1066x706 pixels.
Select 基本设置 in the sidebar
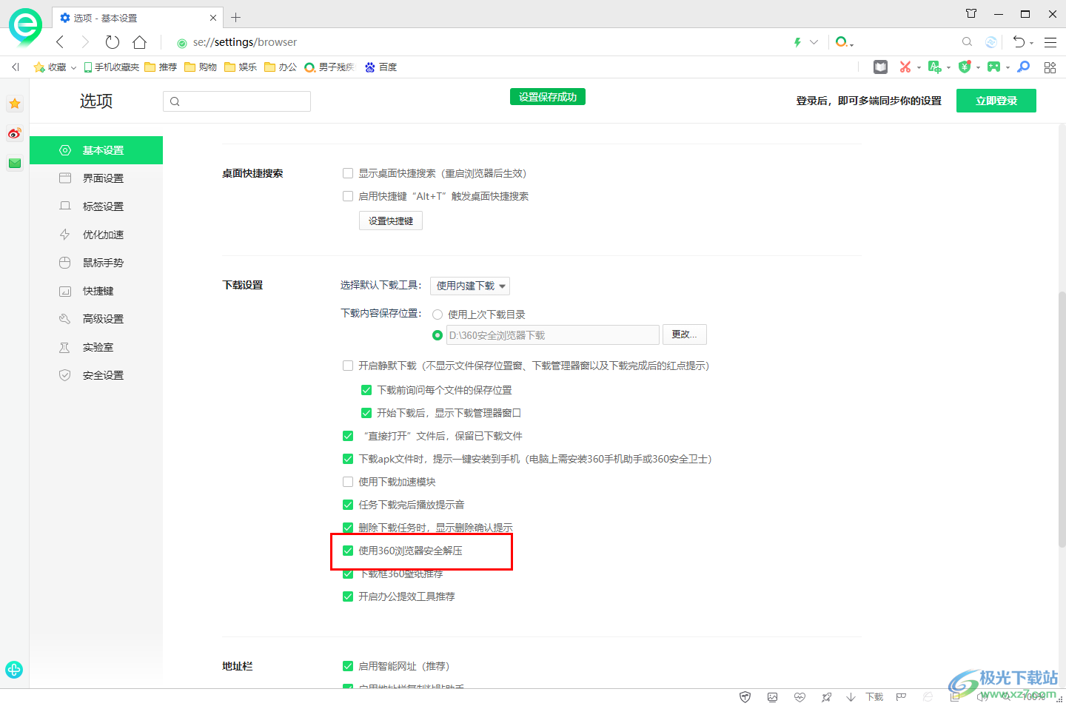[96, 150]
